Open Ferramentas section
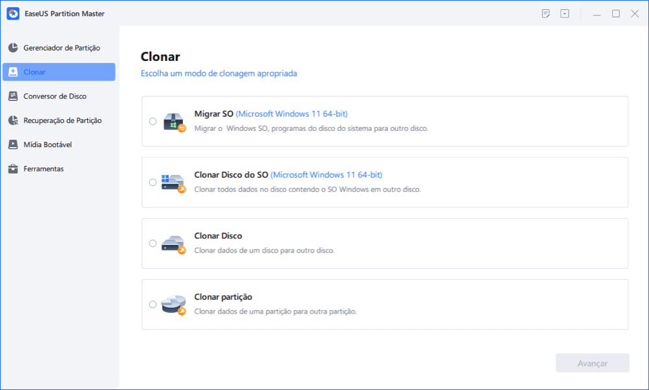This screenshot has width=649, height=390. tap(59, 169)
